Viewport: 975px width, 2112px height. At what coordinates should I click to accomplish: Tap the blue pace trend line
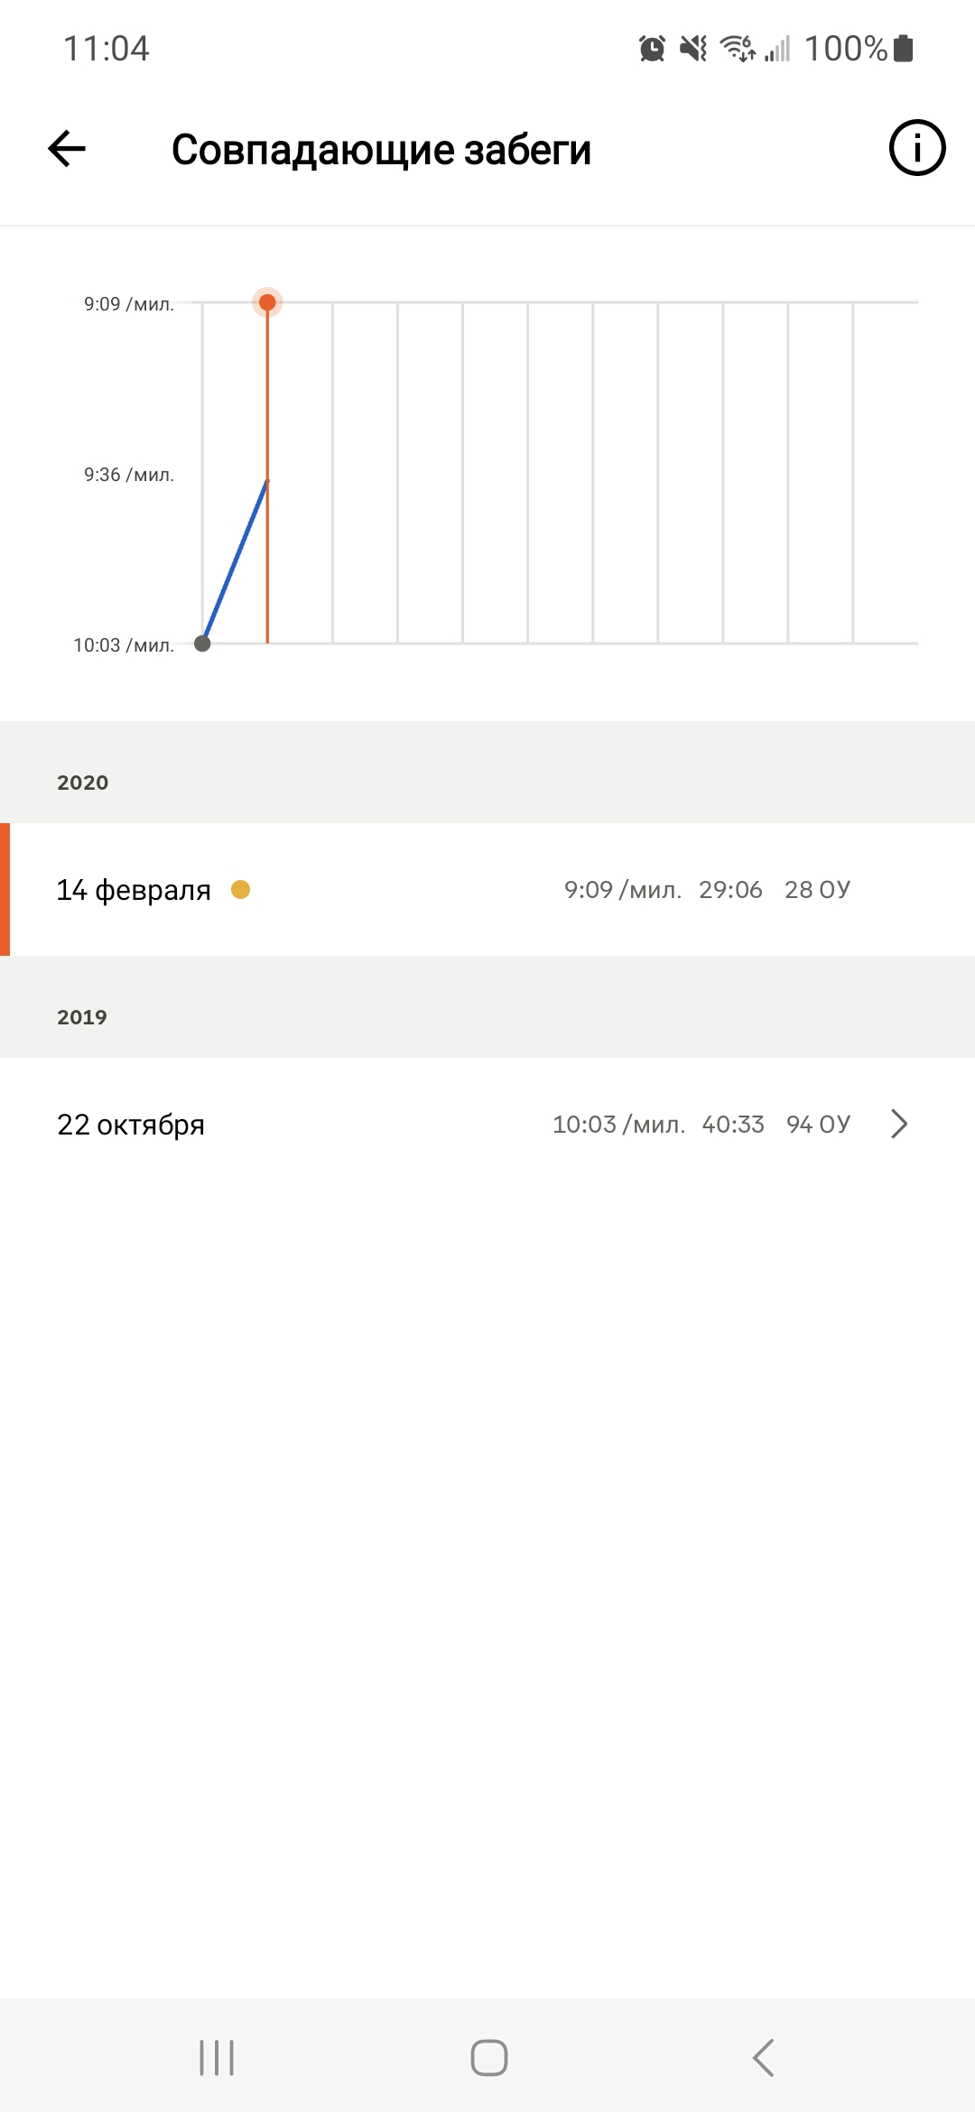tap(235, 561)
